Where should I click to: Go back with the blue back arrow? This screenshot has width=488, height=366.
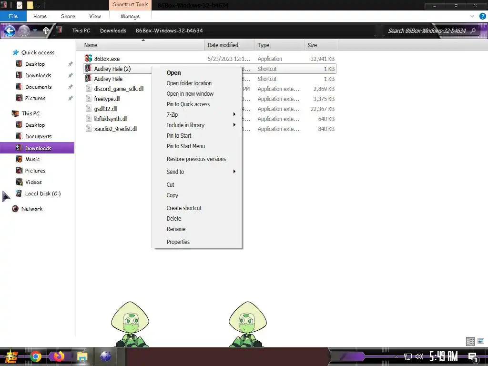click(10, 30)
